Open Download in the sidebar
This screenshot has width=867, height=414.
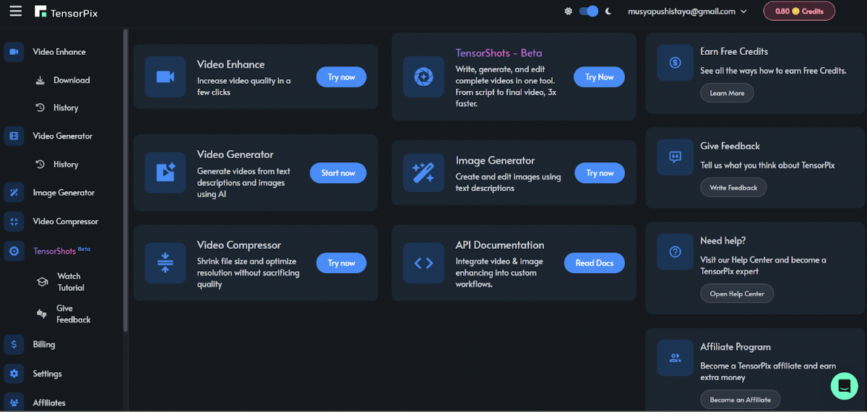pyautogui.click(x=72, y=80)
